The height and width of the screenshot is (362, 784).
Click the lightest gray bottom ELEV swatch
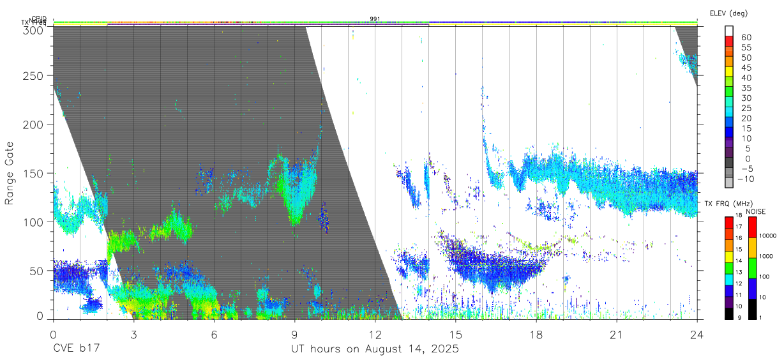click(729, 184)
